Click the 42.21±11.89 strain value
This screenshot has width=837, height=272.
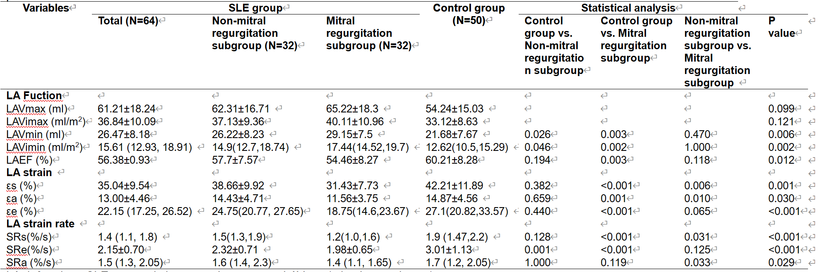coord(454,186)
